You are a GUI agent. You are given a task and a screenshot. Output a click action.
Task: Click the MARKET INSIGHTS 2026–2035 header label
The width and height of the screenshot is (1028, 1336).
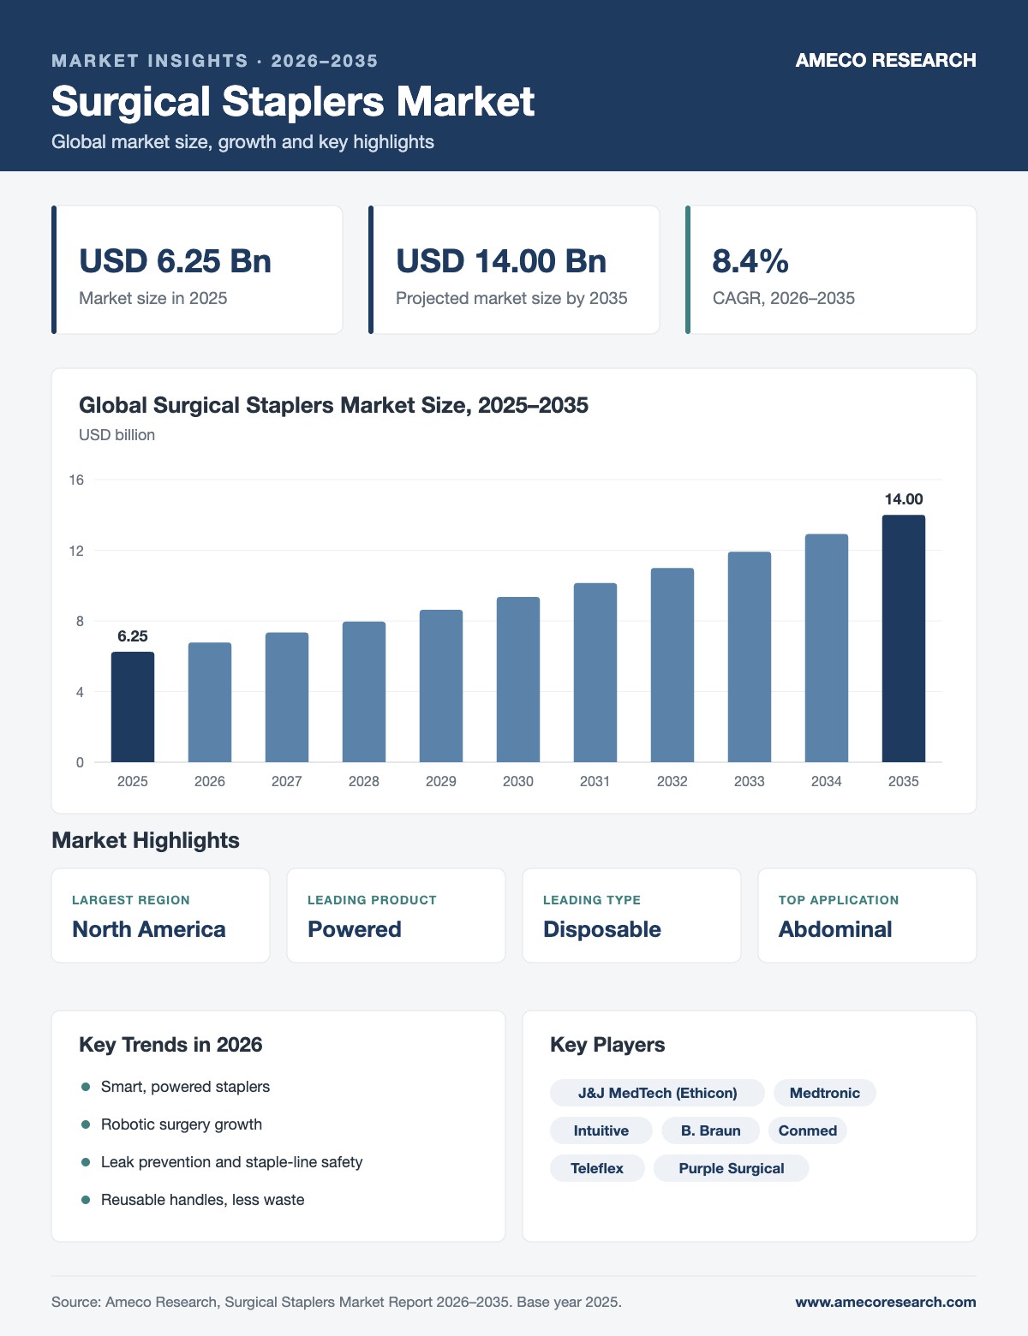point(215,61)
